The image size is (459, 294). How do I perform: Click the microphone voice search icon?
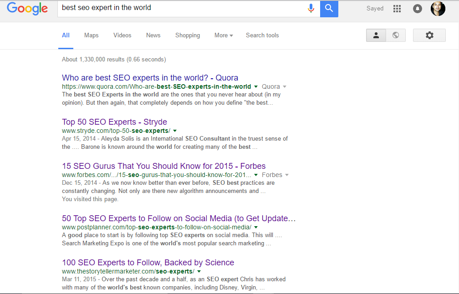[x=311, y=8]
